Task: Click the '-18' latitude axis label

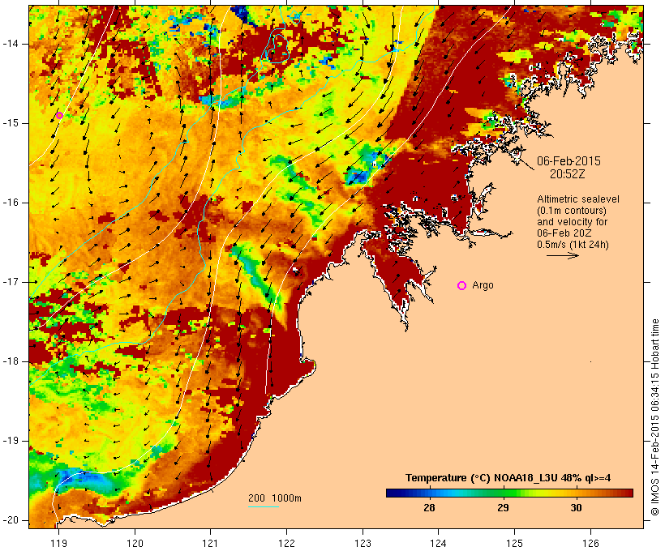Action: 10,361
